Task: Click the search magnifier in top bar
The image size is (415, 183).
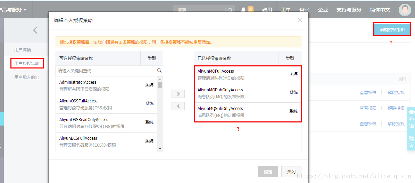Action: [230, 10]
